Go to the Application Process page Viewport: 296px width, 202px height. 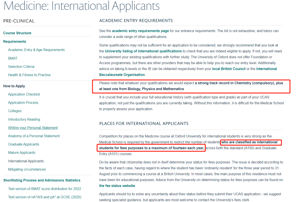pos(23,103)
